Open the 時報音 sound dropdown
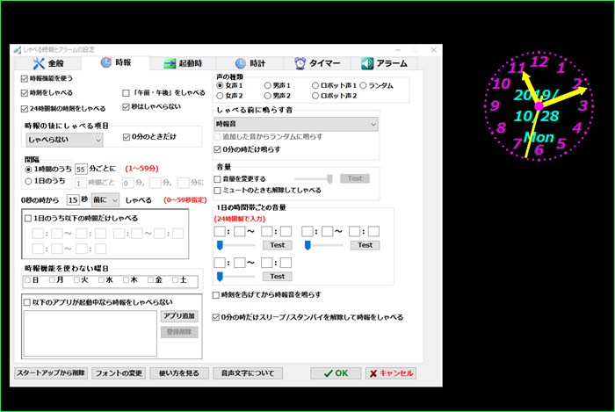 296,124
